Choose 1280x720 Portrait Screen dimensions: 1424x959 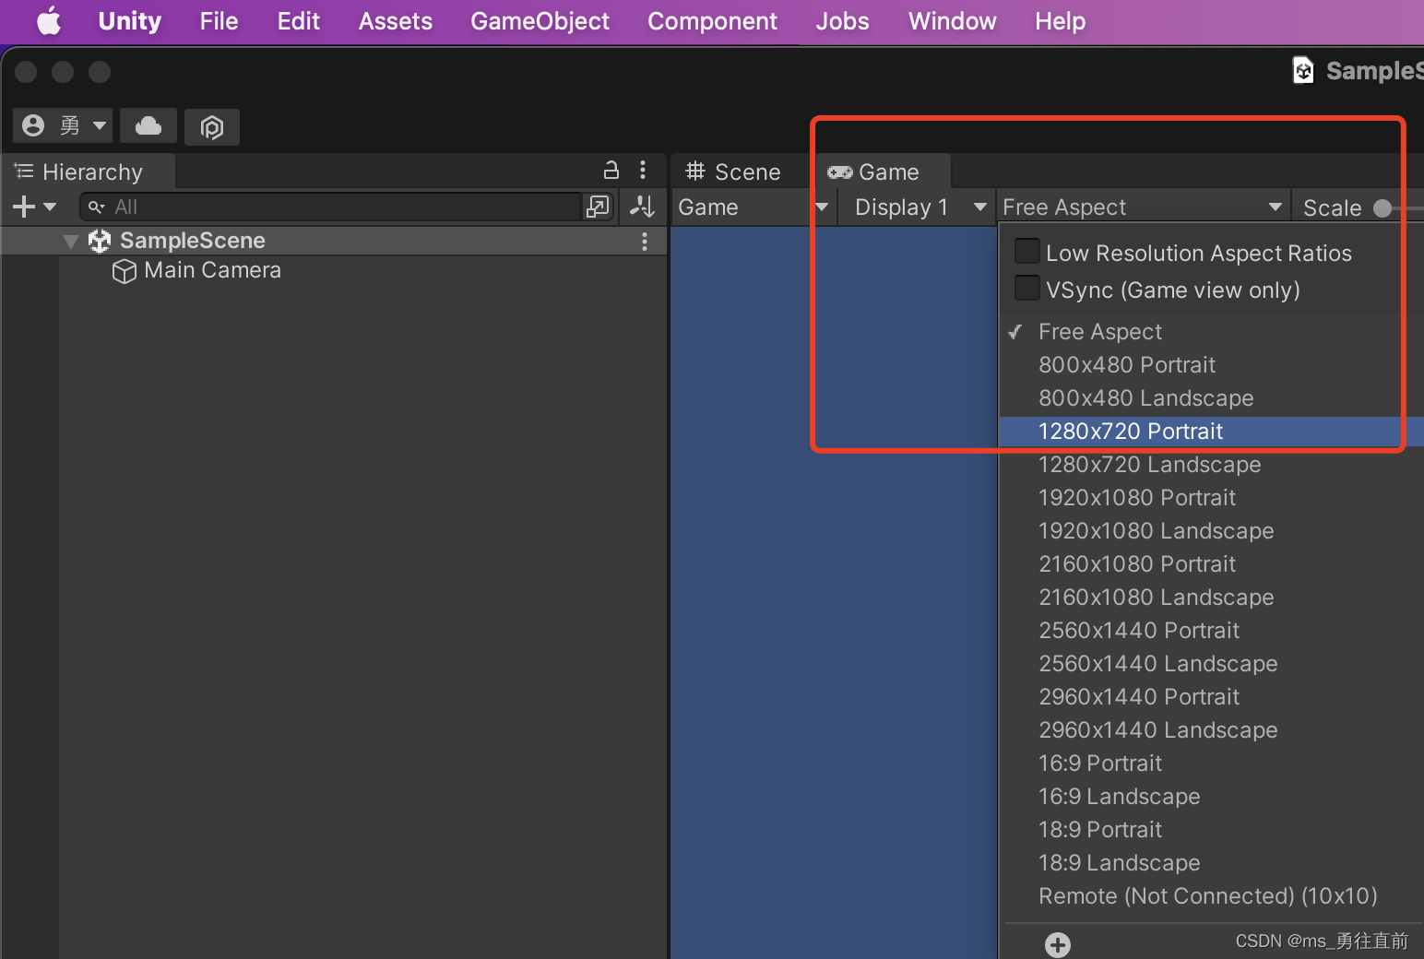(1211, 431)
